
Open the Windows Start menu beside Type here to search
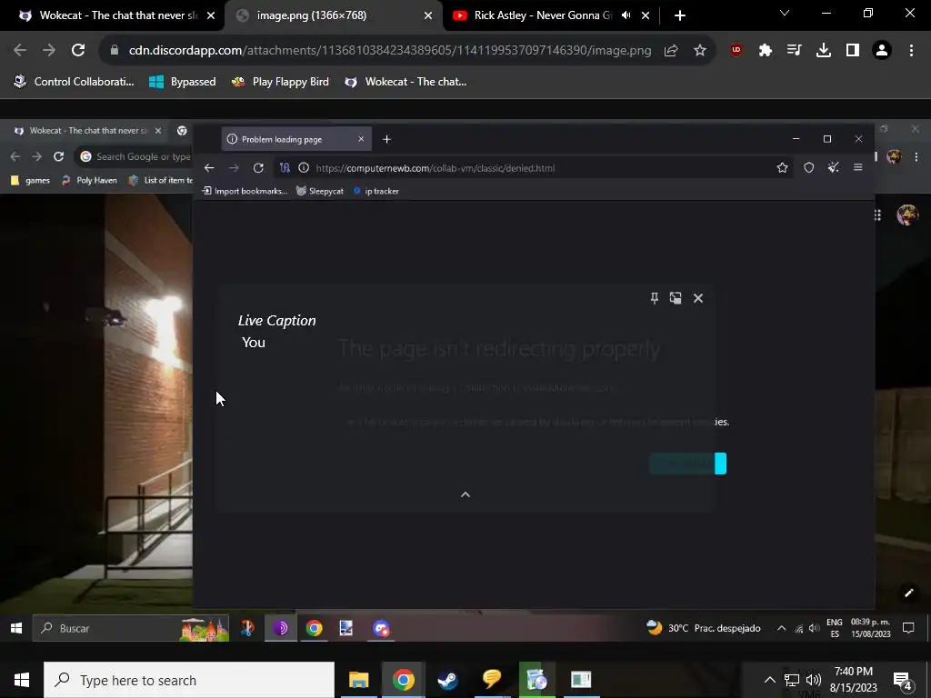[x=22, y=680]
